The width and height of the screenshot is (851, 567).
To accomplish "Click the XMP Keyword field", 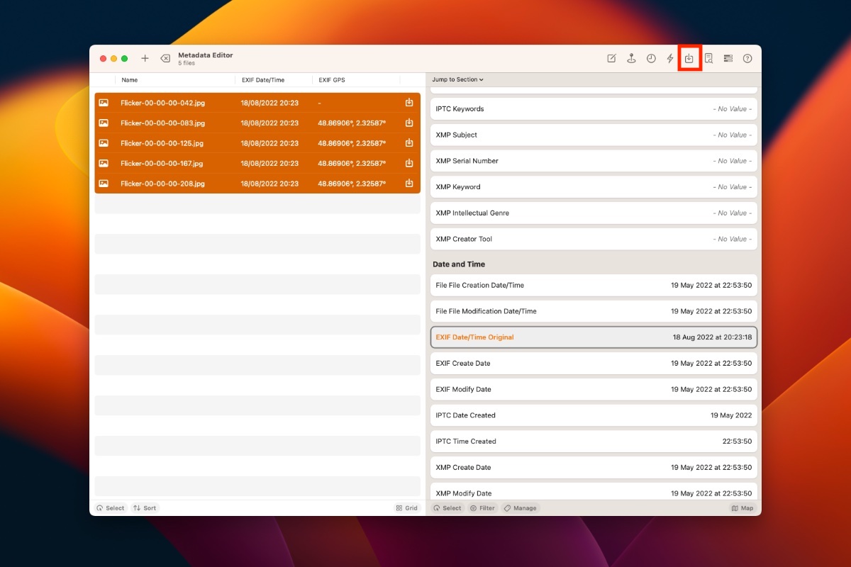I will pyautogui.click(x=594, y=187).
